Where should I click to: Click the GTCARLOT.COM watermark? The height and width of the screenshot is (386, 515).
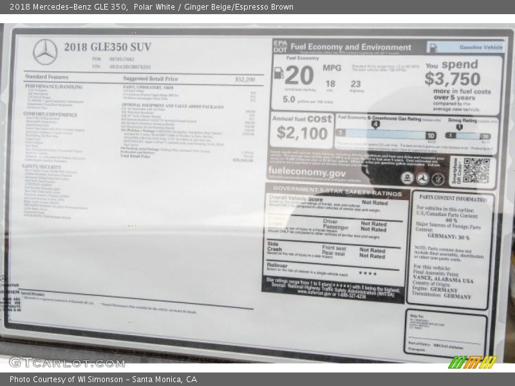[x=66, y=362]
